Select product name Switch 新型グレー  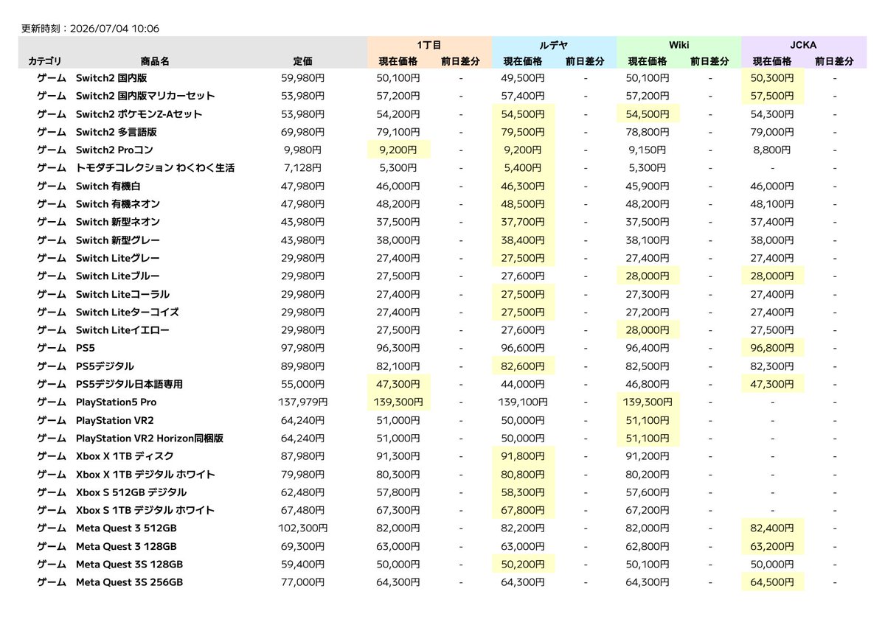118,240
